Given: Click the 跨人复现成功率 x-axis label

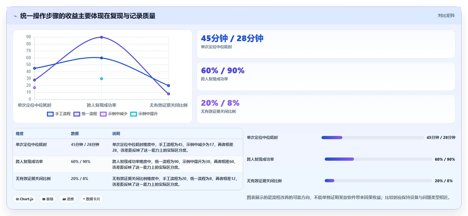Looking at the screenshot, I should [x=101, y=105].
